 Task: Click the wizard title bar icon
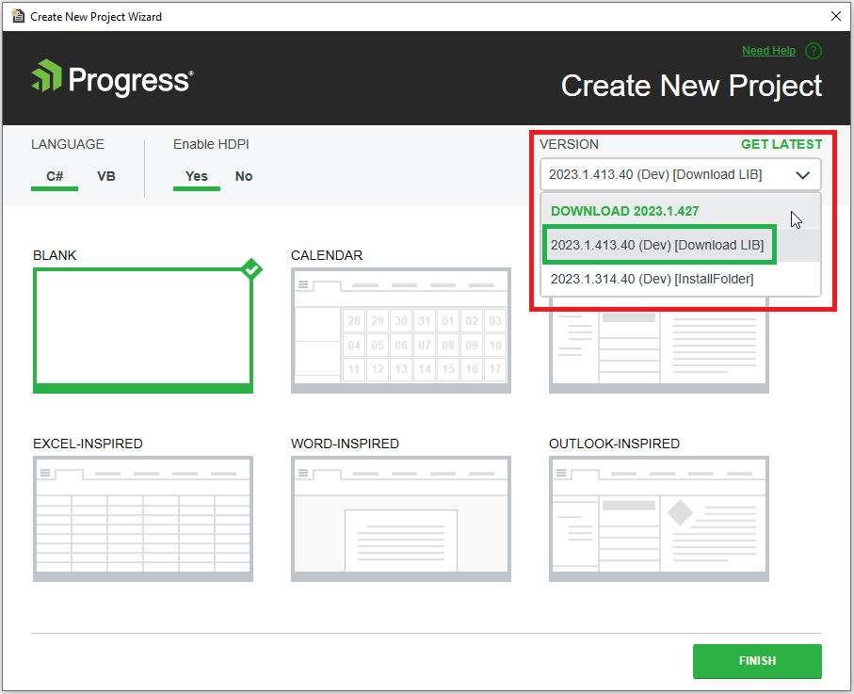pyautogui.click(x=18, y=16)
